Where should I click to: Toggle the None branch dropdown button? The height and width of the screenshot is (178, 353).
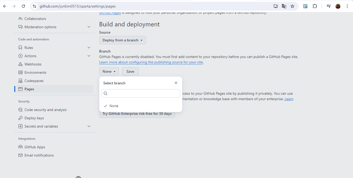pos(109,71)
